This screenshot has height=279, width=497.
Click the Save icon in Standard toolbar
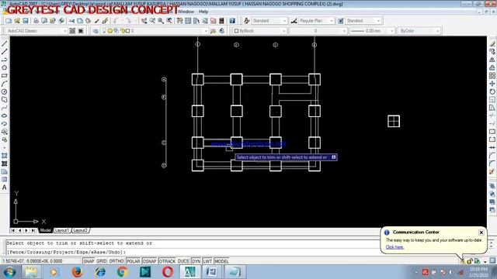point(26,21)
